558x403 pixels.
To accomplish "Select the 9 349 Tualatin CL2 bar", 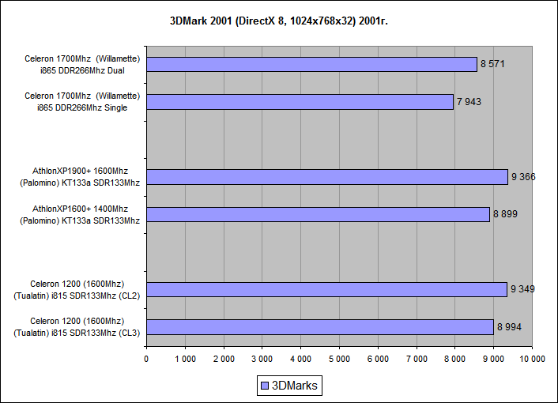I will pos(326,289).
